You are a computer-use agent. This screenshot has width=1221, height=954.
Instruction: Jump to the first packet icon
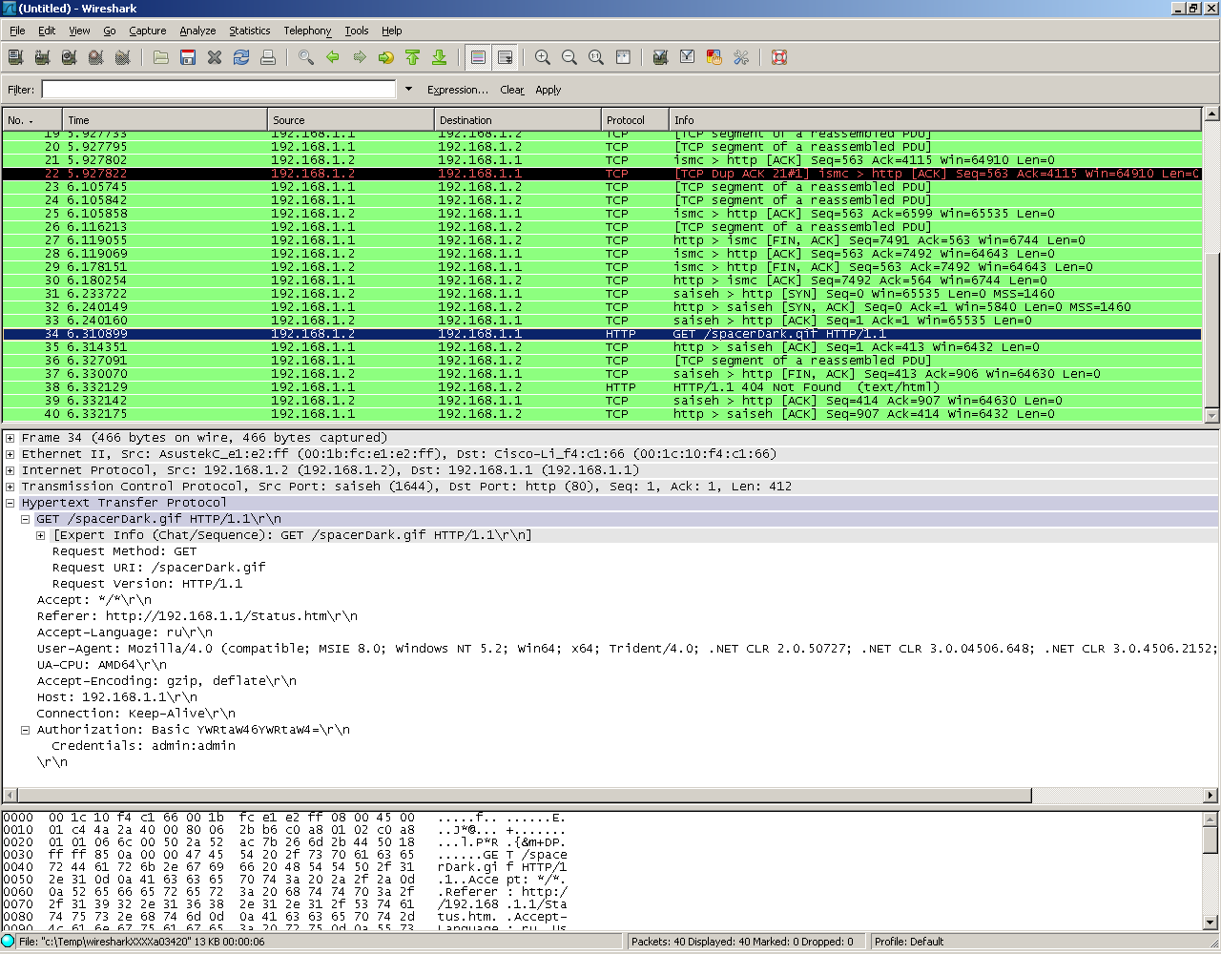(413, 57)
